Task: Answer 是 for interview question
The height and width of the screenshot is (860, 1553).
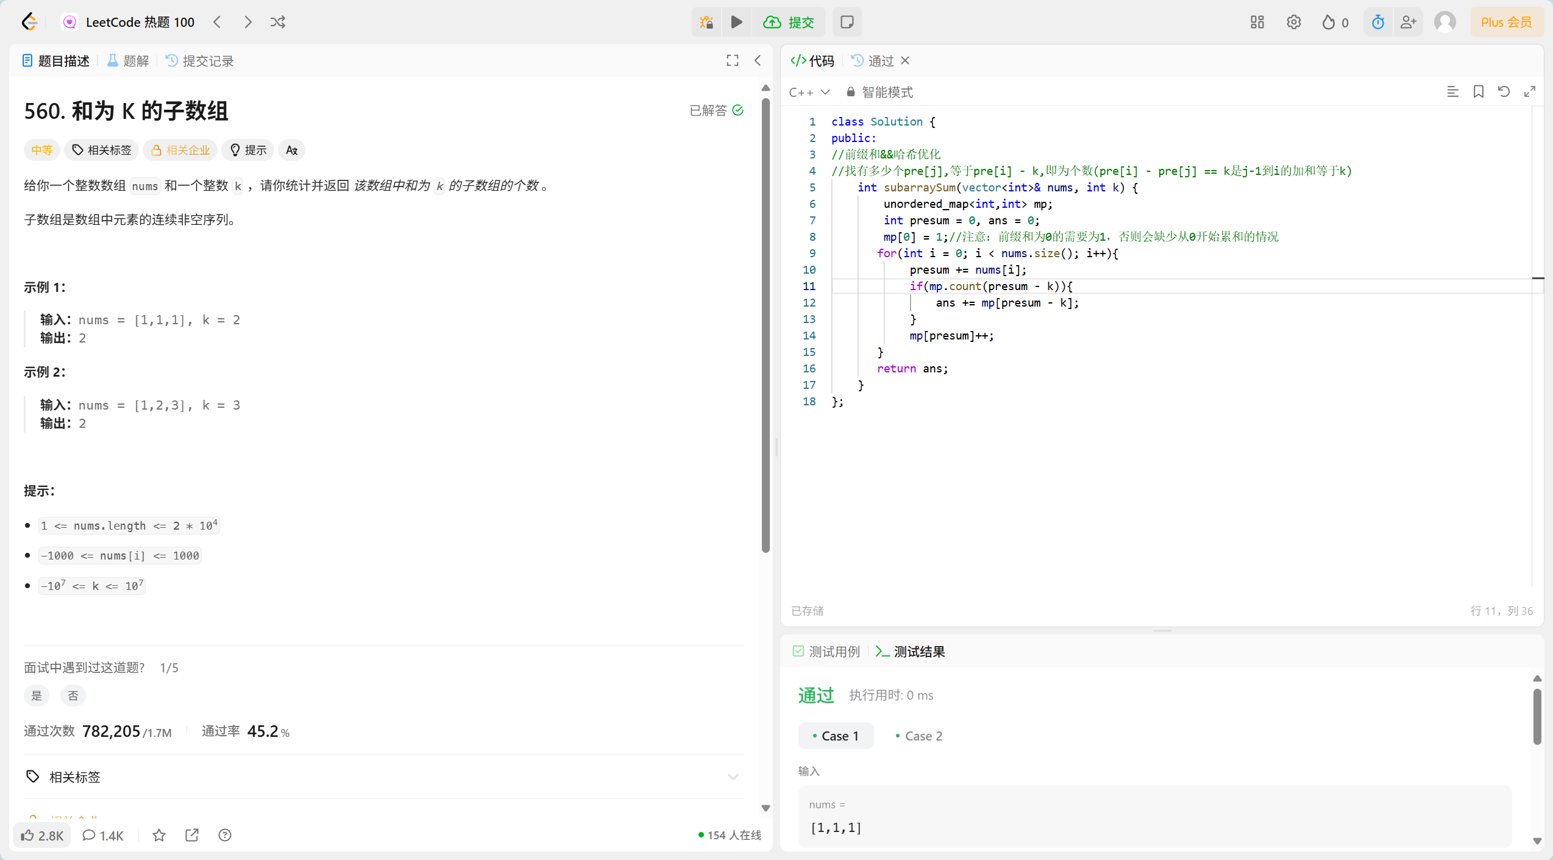Action: click(x=37, y=695)
